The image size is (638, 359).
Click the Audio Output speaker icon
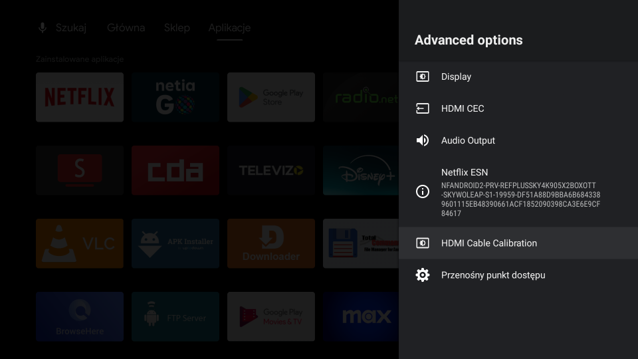[423, 140]
